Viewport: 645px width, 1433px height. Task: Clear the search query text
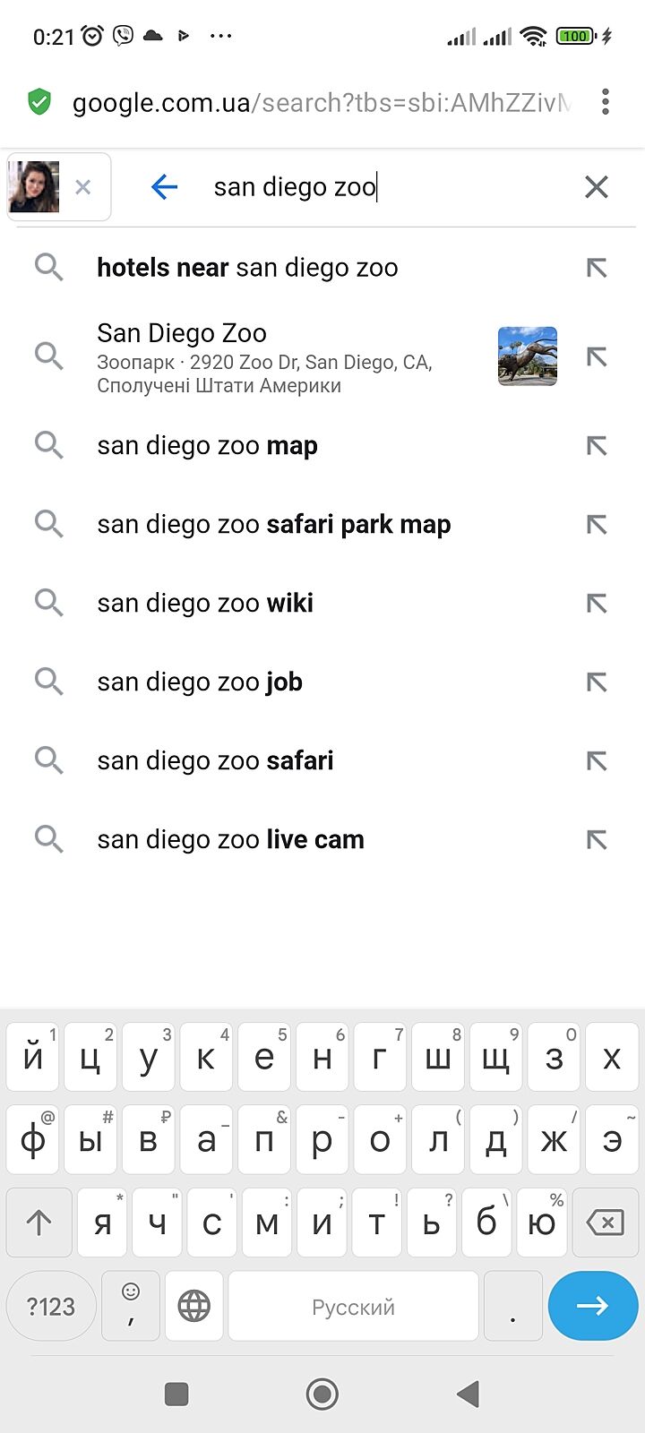coord(596,187)
